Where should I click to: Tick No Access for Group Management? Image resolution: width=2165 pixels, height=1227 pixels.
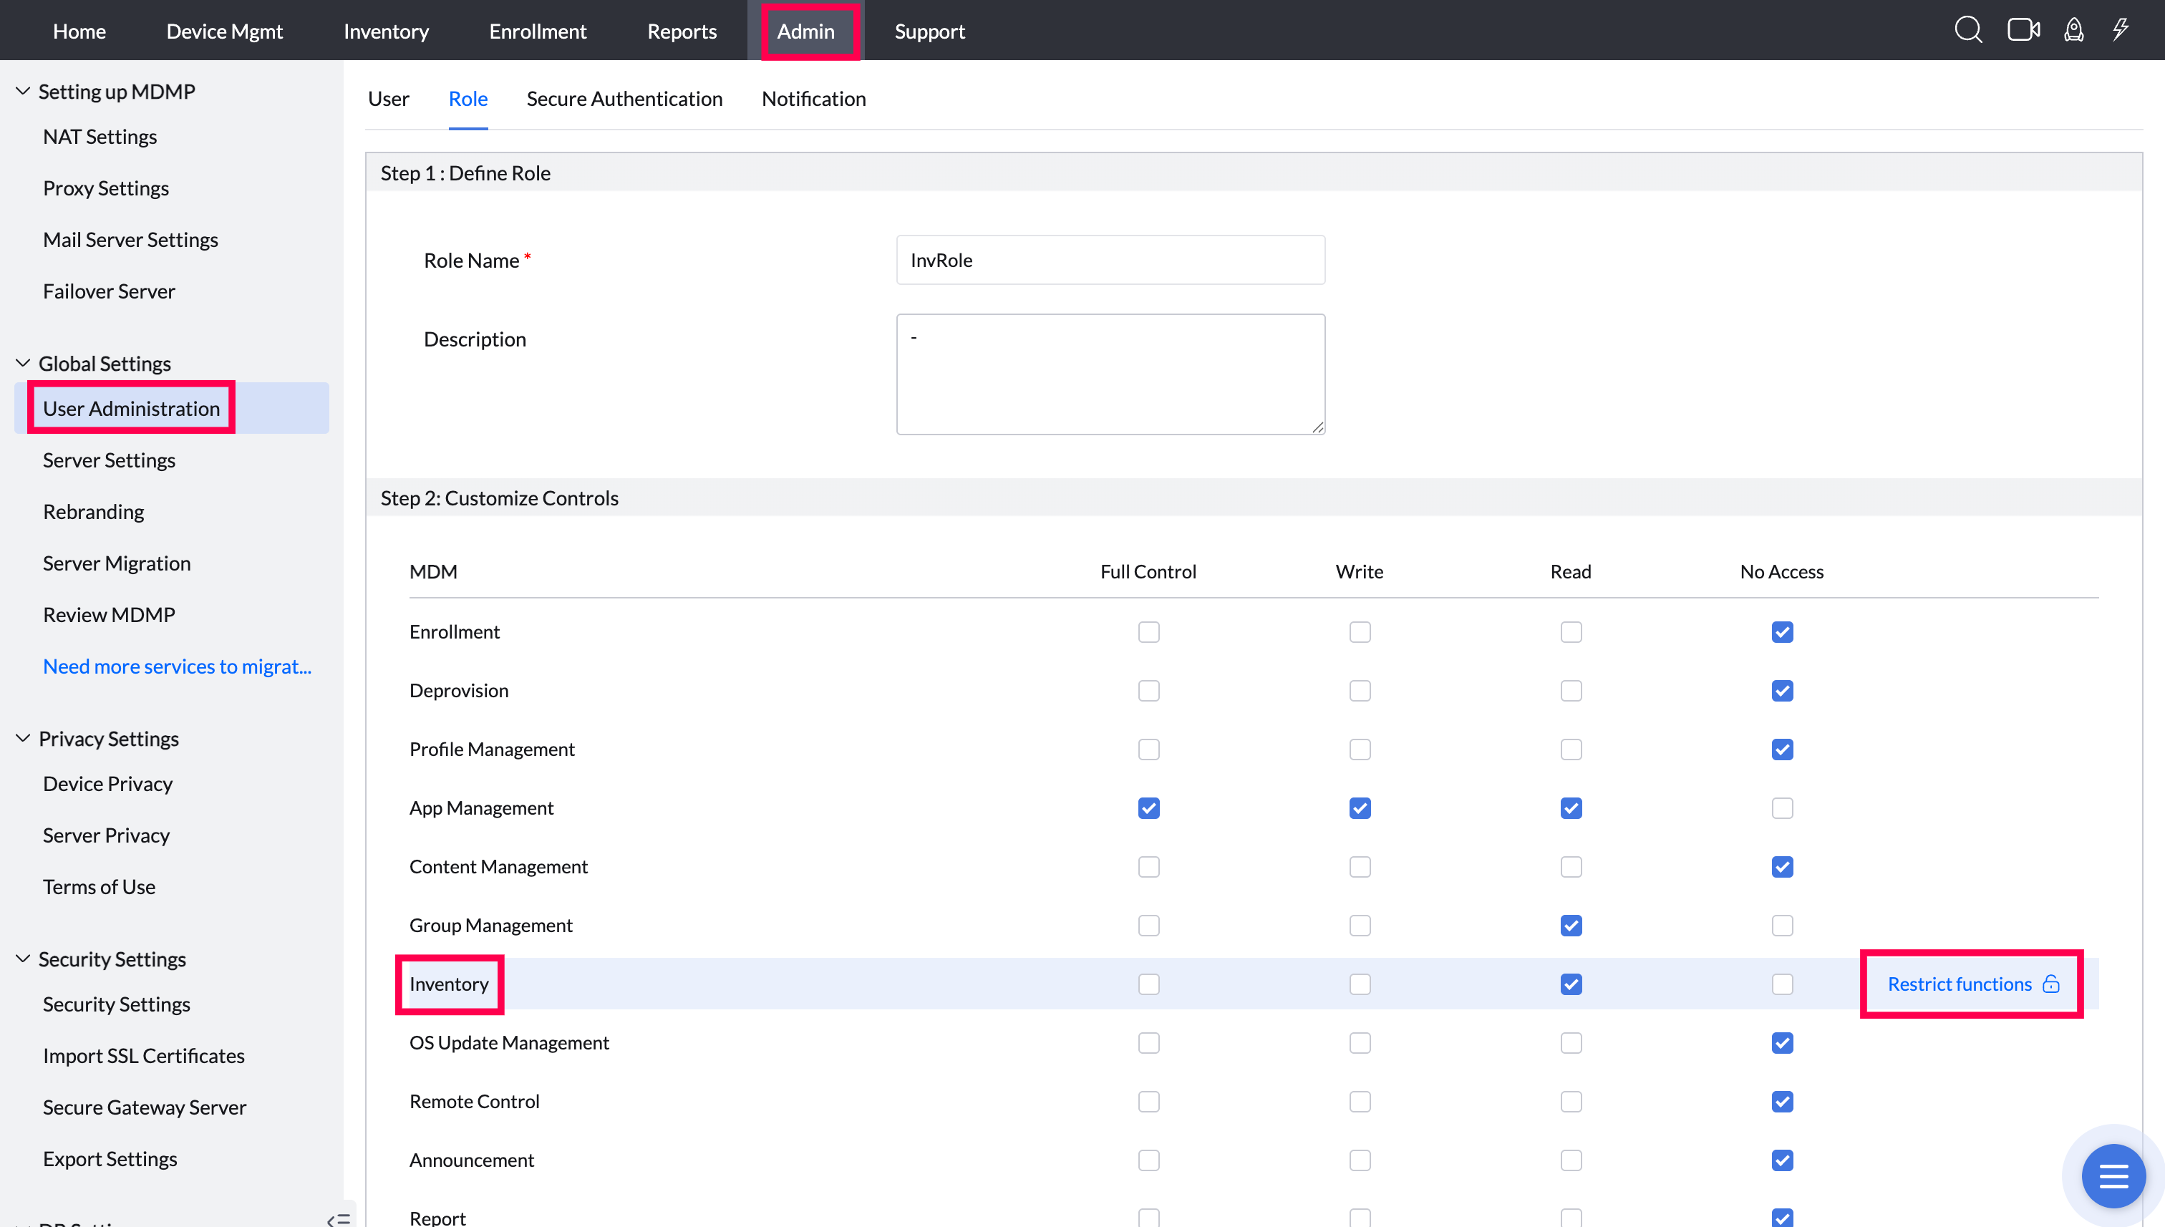[1781, 926]
